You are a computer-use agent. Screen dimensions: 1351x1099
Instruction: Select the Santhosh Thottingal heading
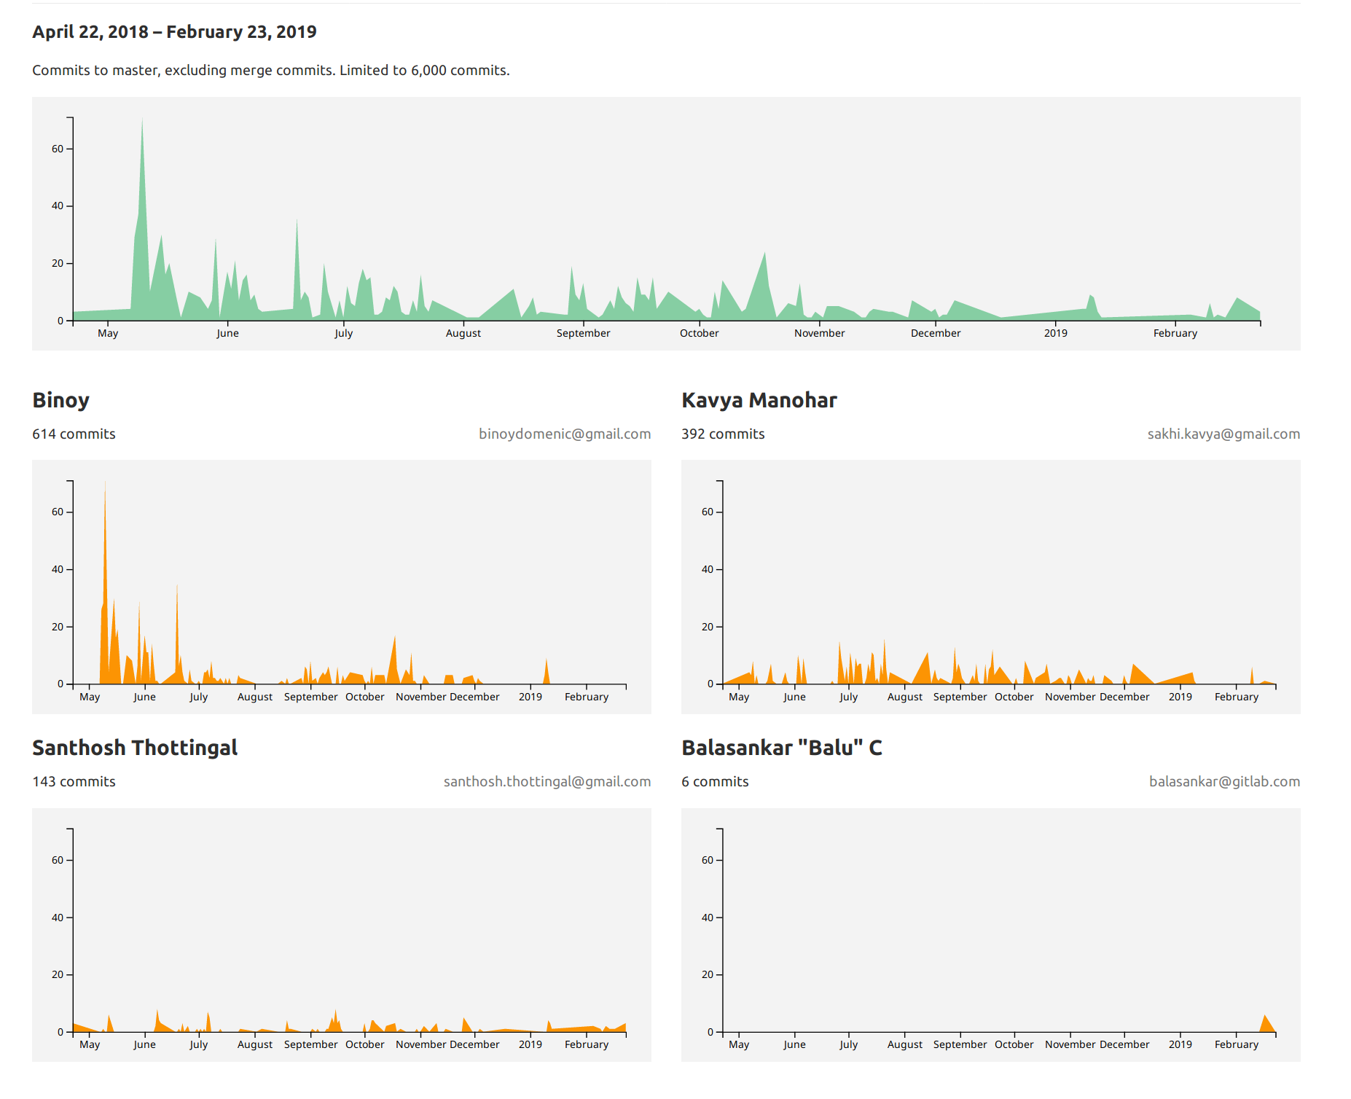tap(135, 748)
